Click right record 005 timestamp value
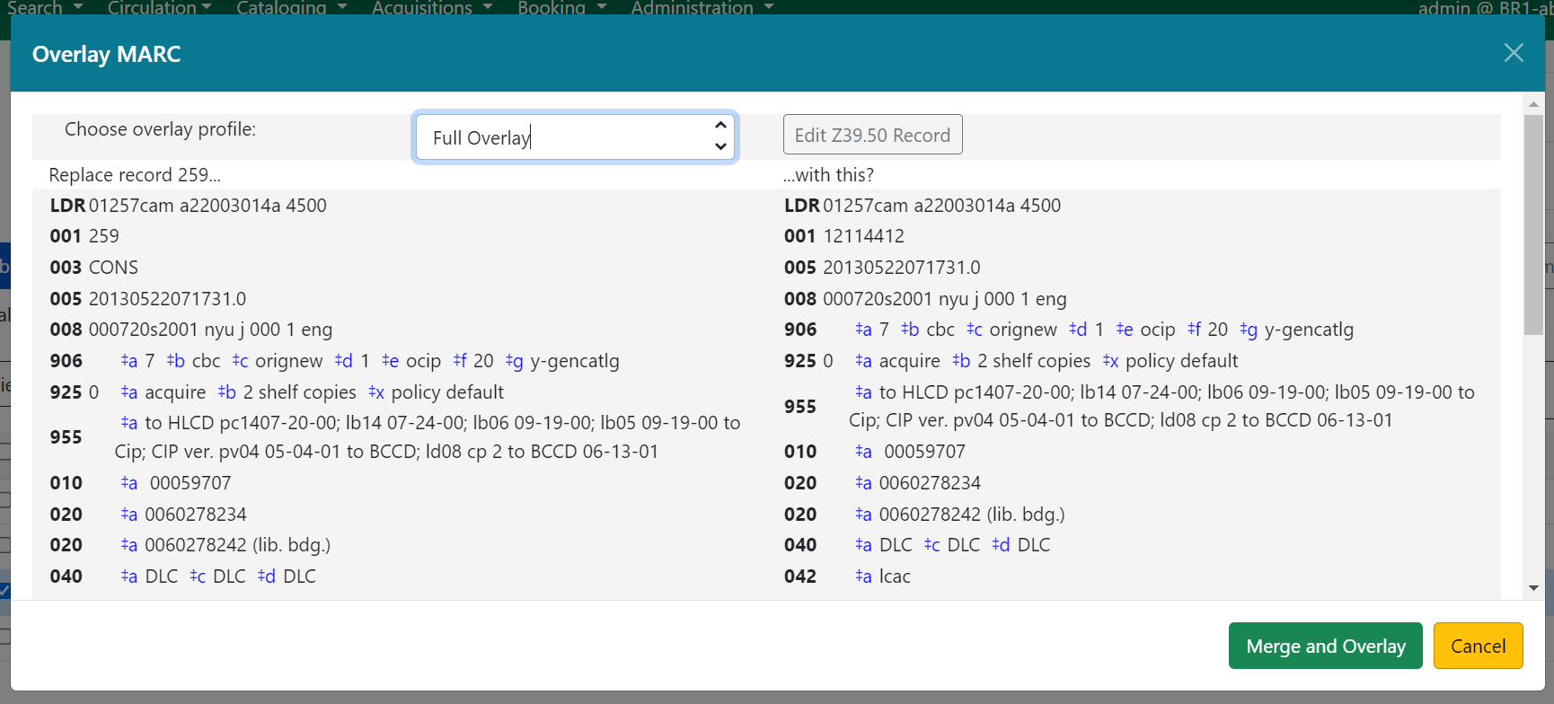This screenshot has width=1554, height=704. coord(901,268)
